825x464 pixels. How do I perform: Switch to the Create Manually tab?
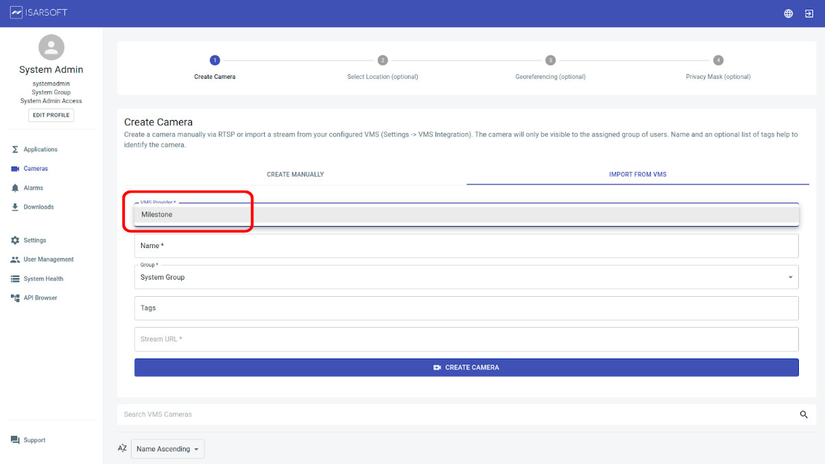tap(295, 174)
